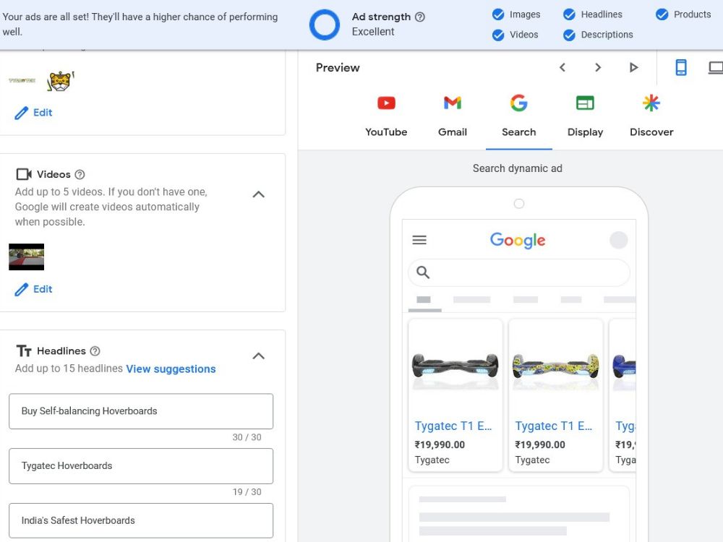
Task: Click magnifier icon in preview search
Action: pyautogui.click(x=423, y=272)
